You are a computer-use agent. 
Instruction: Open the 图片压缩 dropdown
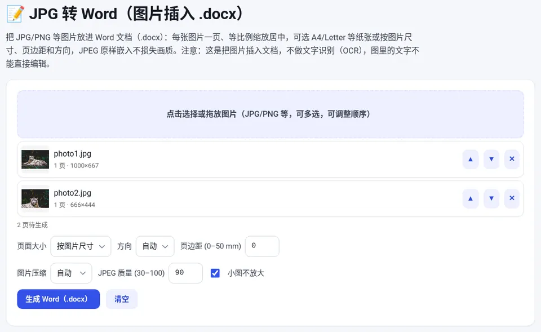pos(72,273)
